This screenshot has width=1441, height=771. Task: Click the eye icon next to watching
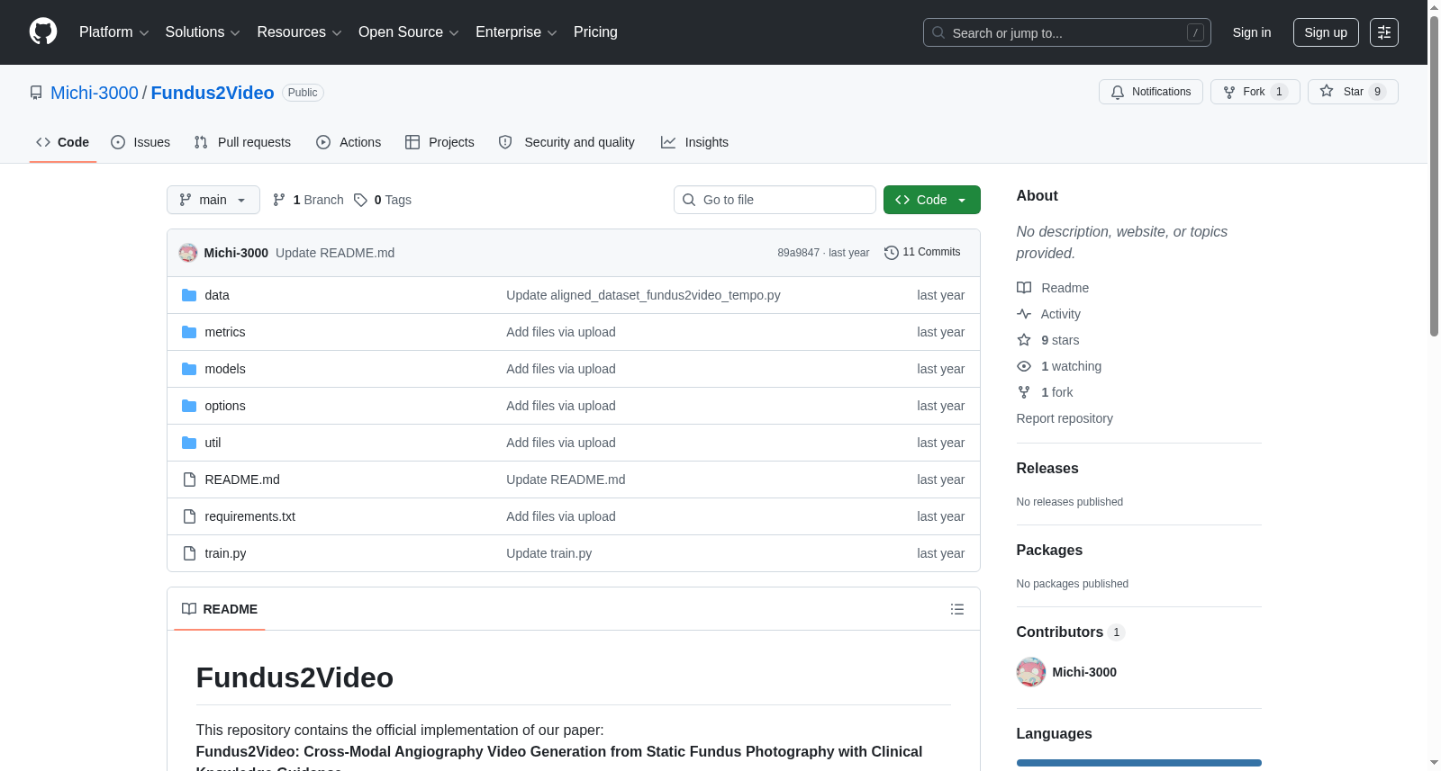[x=1024, y=366]
